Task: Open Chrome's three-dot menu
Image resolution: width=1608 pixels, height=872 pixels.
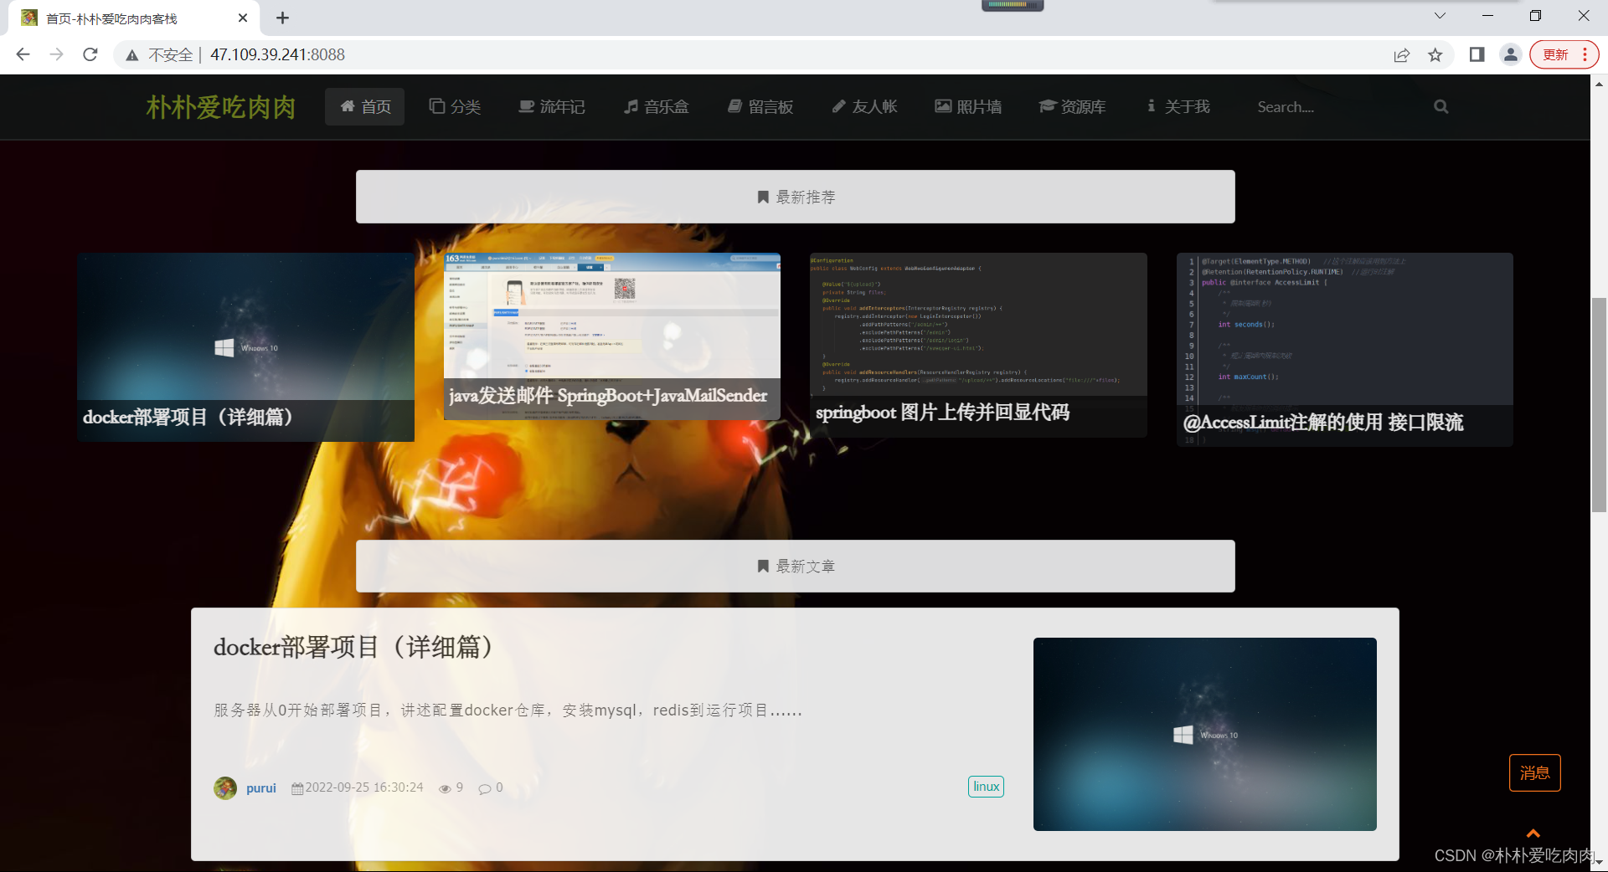Action: tap(1585, 54)
